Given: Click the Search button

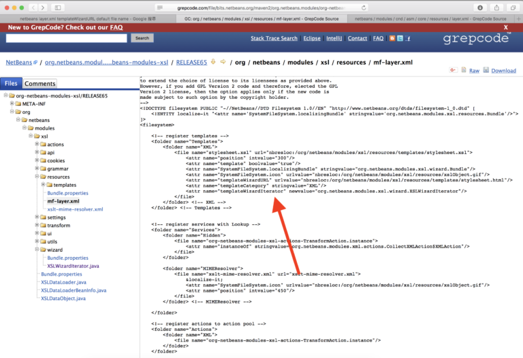Looking at the screenshot, I should click(142, 38).
